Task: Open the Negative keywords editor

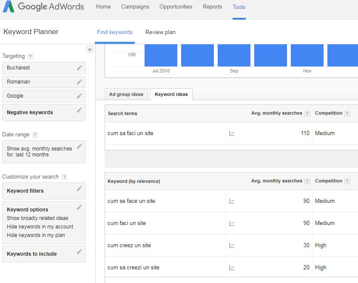Action: click(x=79, y=110)
